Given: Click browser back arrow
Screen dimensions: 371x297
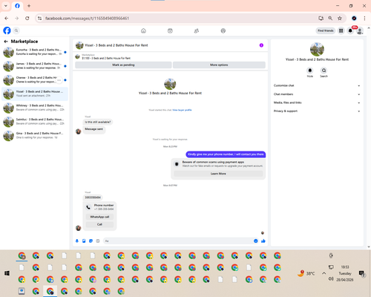Looking at the screenshot, I should (x=7, y=19).
